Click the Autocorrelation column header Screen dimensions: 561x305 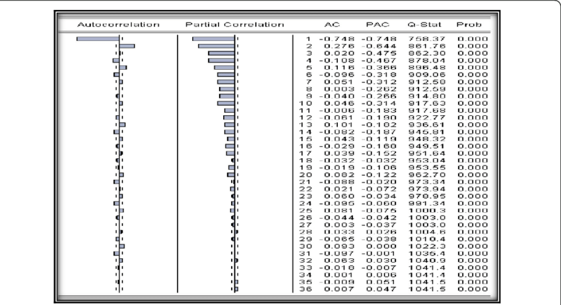pos(118,24)
